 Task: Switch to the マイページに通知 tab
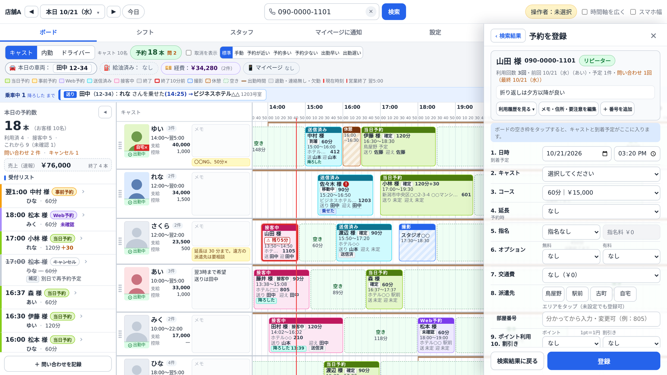(x=338, y=32)
